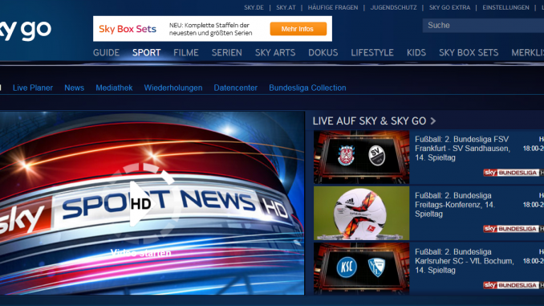Screen dimensions: 544x306
Task: Open FSV Frankfurt - SV Sandhausen title
Action: pyautogui.click(x=462, y=149)
